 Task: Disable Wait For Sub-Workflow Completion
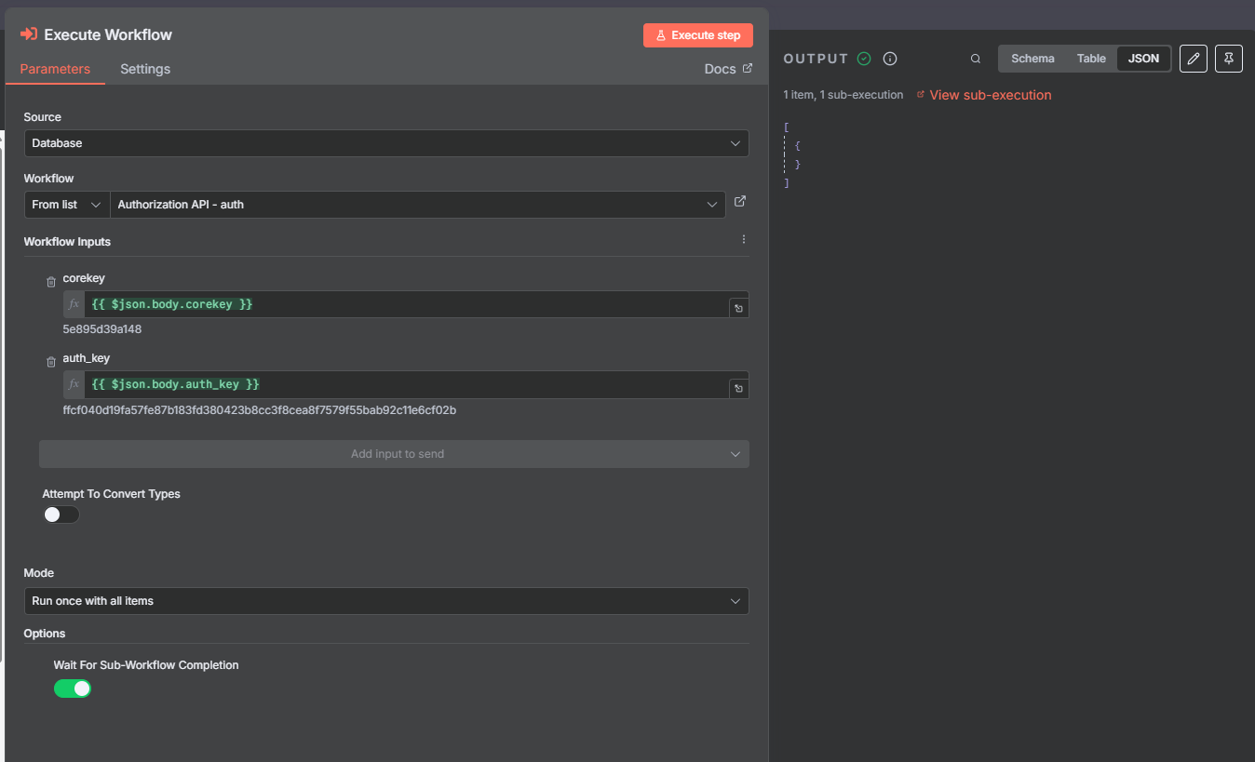click(x=73, y=688)
